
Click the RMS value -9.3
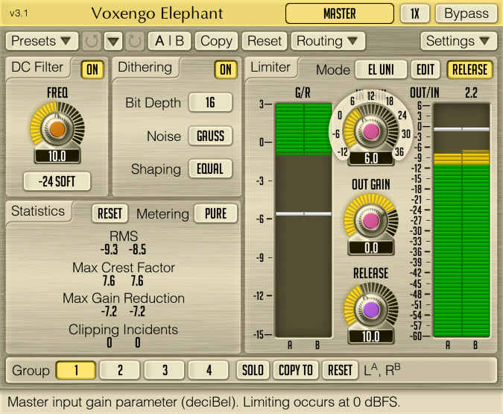pos(109,250)
